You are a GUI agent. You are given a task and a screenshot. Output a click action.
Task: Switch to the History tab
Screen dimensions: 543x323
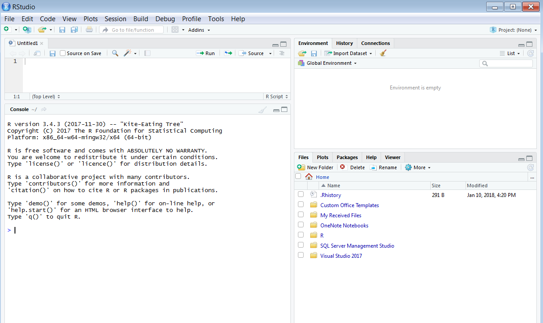(x=344, y=43)
